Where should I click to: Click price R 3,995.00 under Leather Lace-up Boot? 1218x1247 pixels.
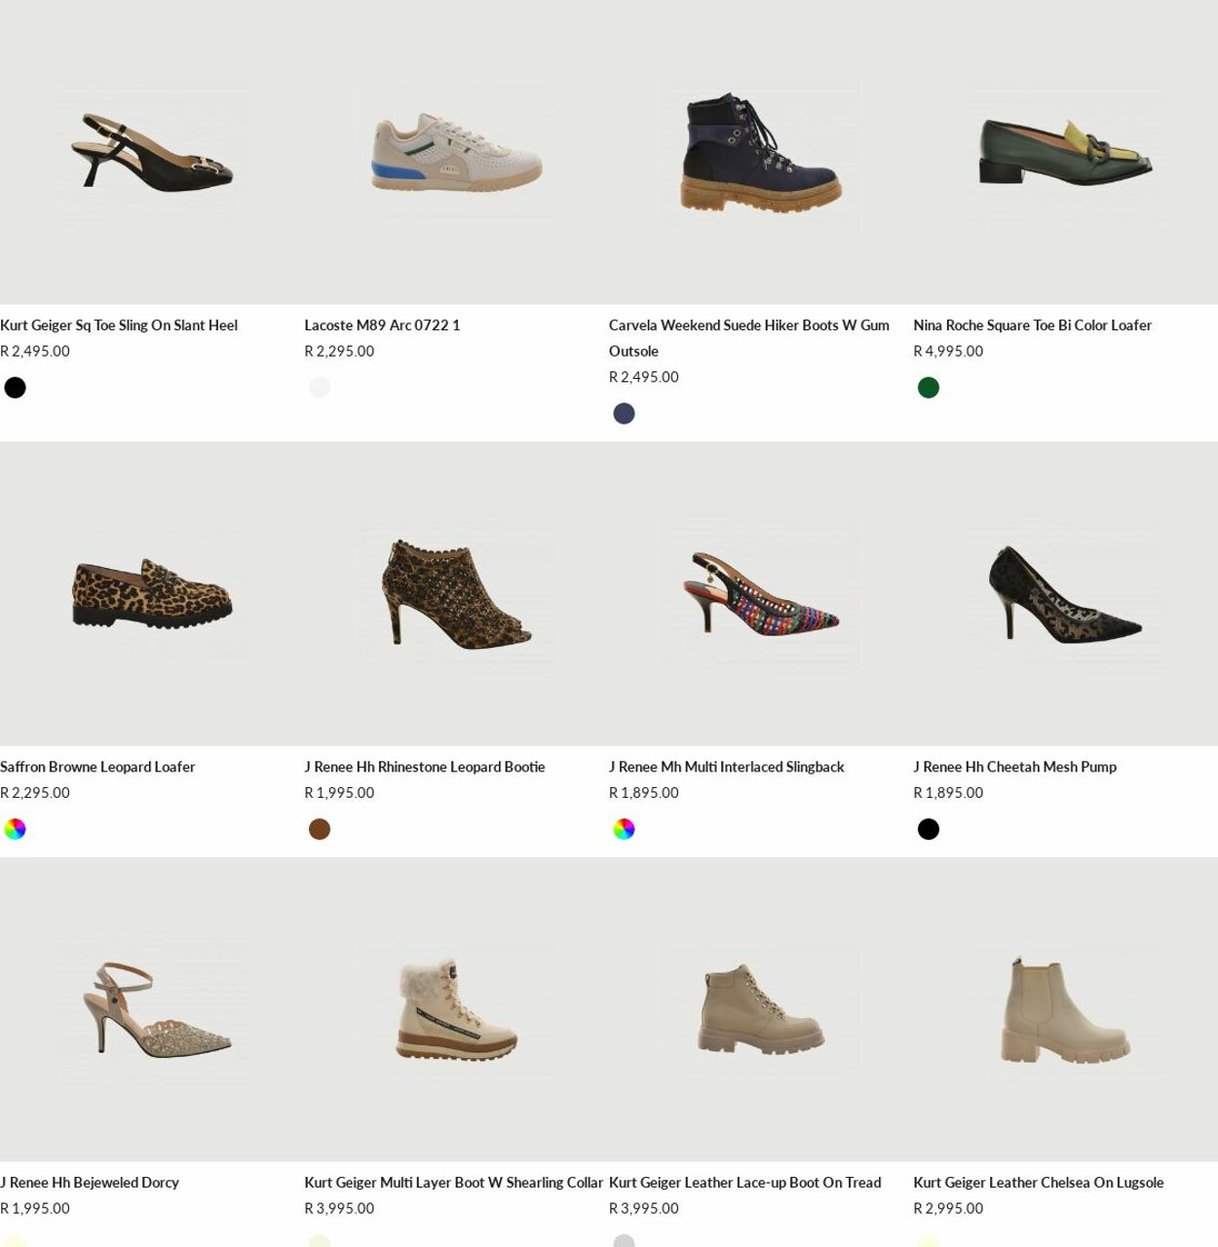coord(644,1209)
